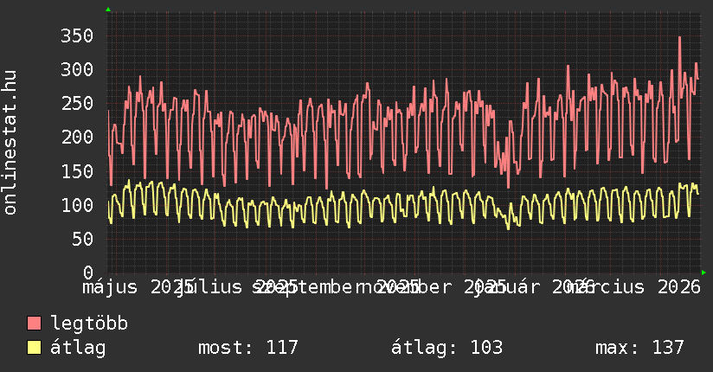This screenshot has width=713, height=372.
Task: Click the green arrow at x-axis right end
Action: pyautogui.click(x=703, y=273)
